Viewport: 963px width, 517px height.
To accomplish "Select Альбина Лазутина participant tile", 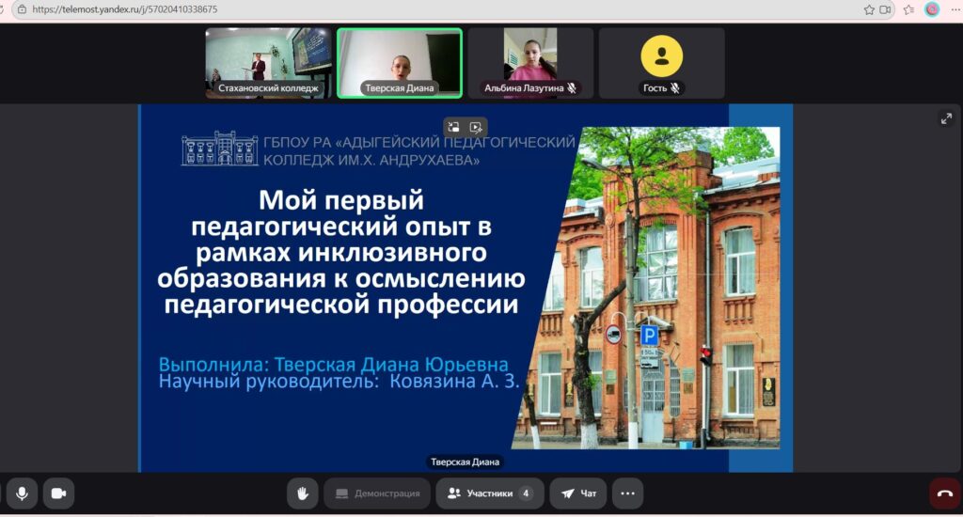I will coord(530,63).
